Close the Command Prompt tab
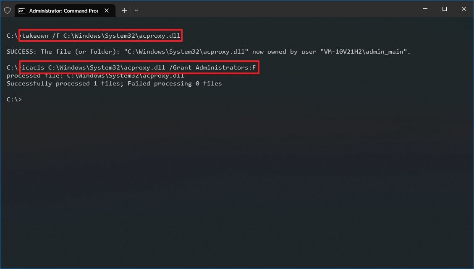Image resolution: width=474 pixels, height=269 pixels. tap(107, 10)
